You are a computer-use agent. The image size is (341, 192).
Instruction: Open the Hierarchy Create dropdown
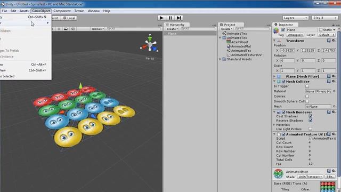tap(172, 29)
